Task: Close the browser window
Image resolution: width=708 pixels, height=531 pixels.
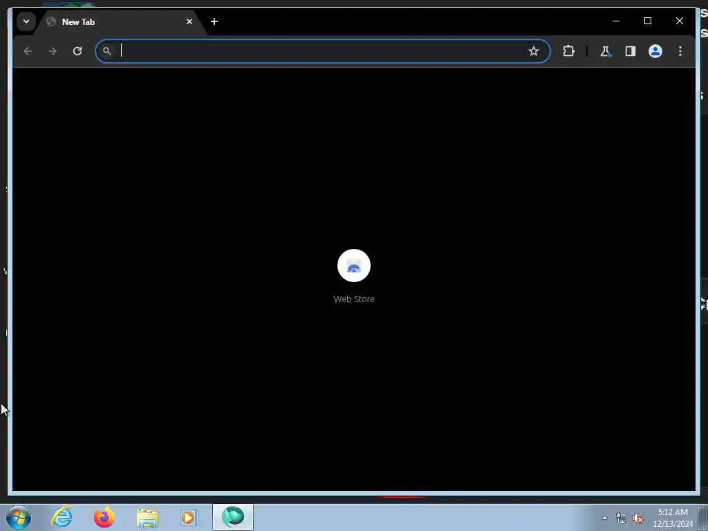Action: (x=679, y=21)
